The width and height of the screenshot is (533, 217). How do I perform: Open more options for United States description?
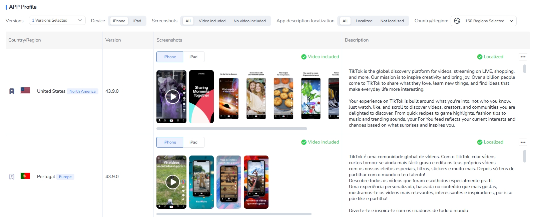(523, 57)
